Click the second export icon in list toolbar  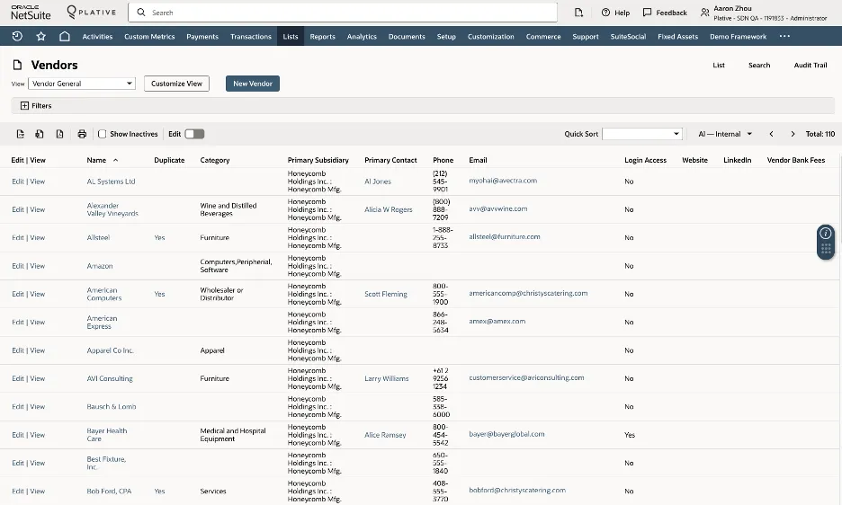(40, 134)
